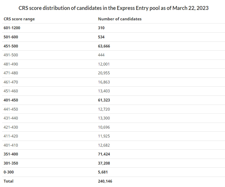Select the candidate count 12,001
Screen dimensions: 225x187
tap(104, 64)
